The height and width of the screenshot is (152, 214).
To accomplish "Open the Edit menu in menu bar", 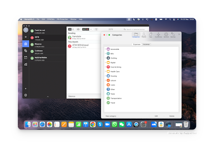I will 43,19.
